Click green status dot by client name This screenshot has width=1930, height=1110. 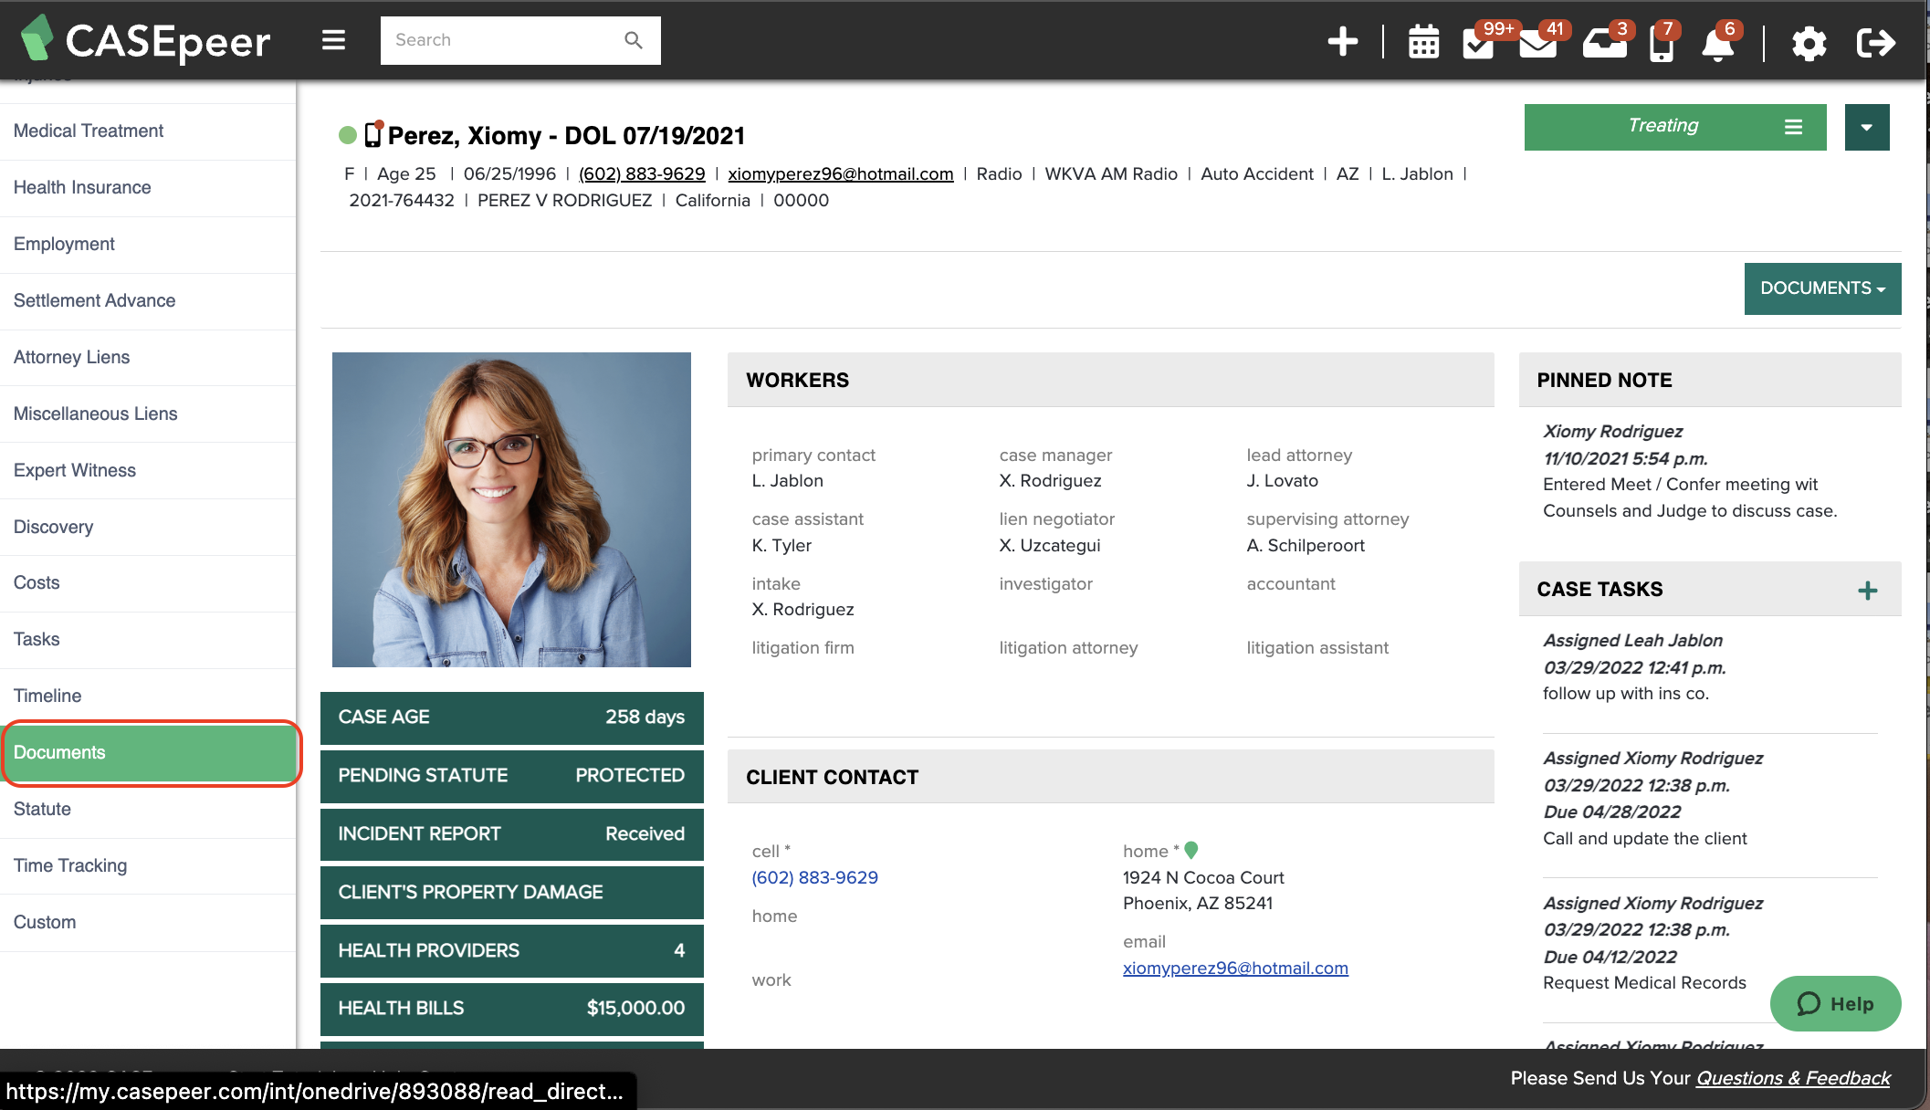(x=347, y=135)
